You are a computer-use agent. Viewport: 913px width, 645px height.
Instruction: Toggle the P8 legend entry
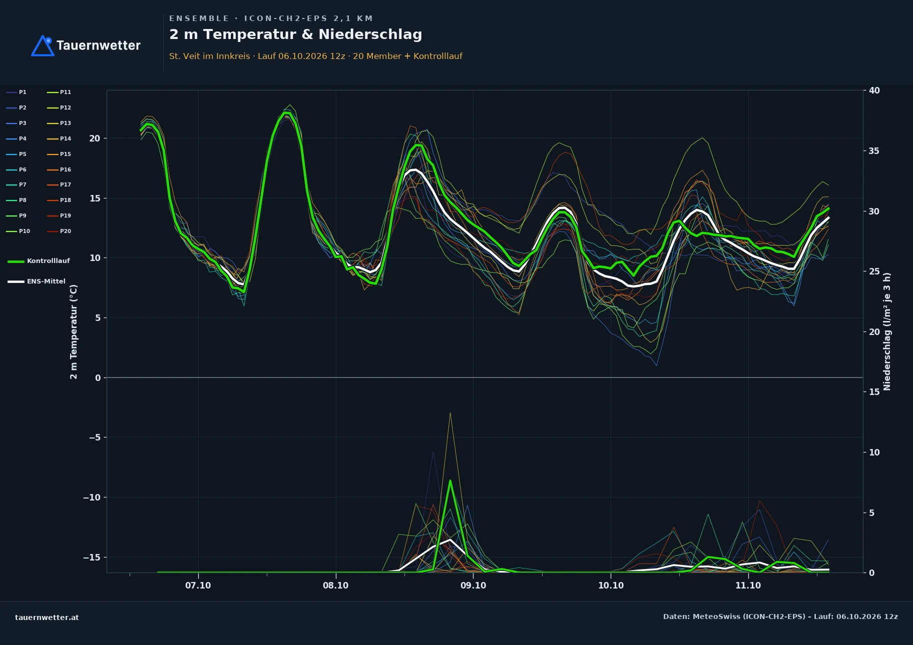pyautogui.click(x=16, y=200)
